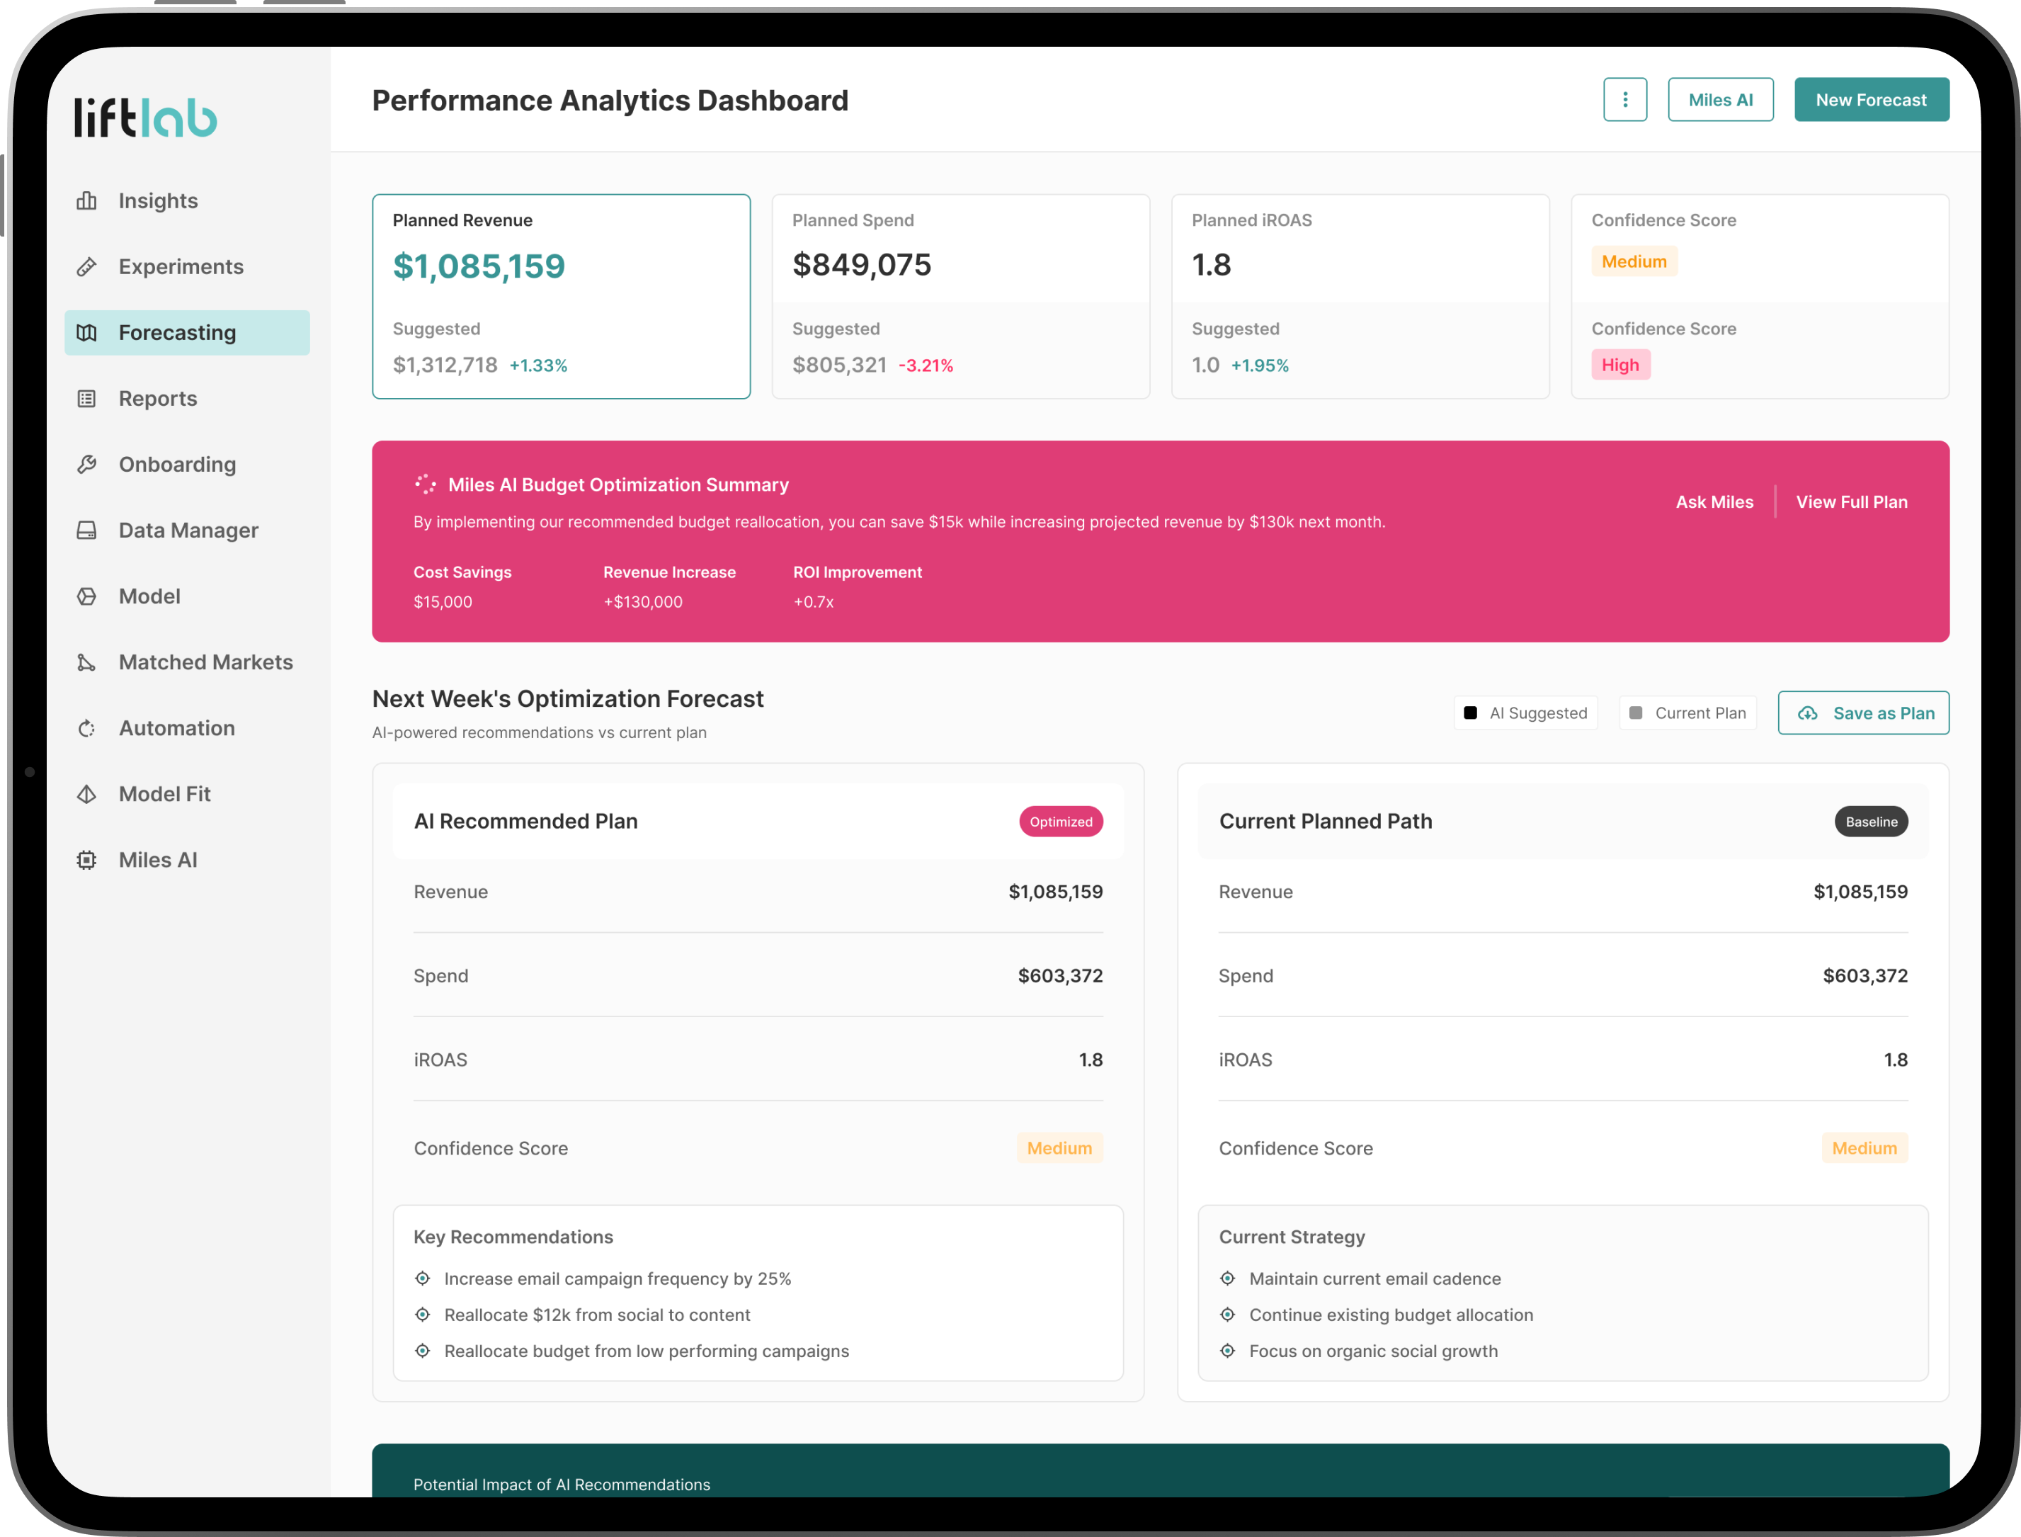Click the Automation refresh icon
Viewport: 2021px width, 1537px height.
87,727
